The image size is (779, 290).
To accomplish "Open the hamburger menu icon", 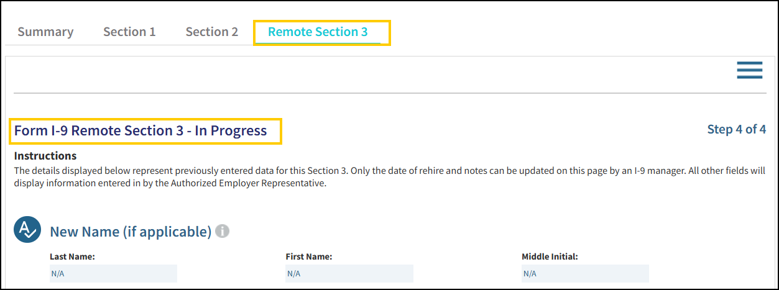I will [x=750, y=70].
